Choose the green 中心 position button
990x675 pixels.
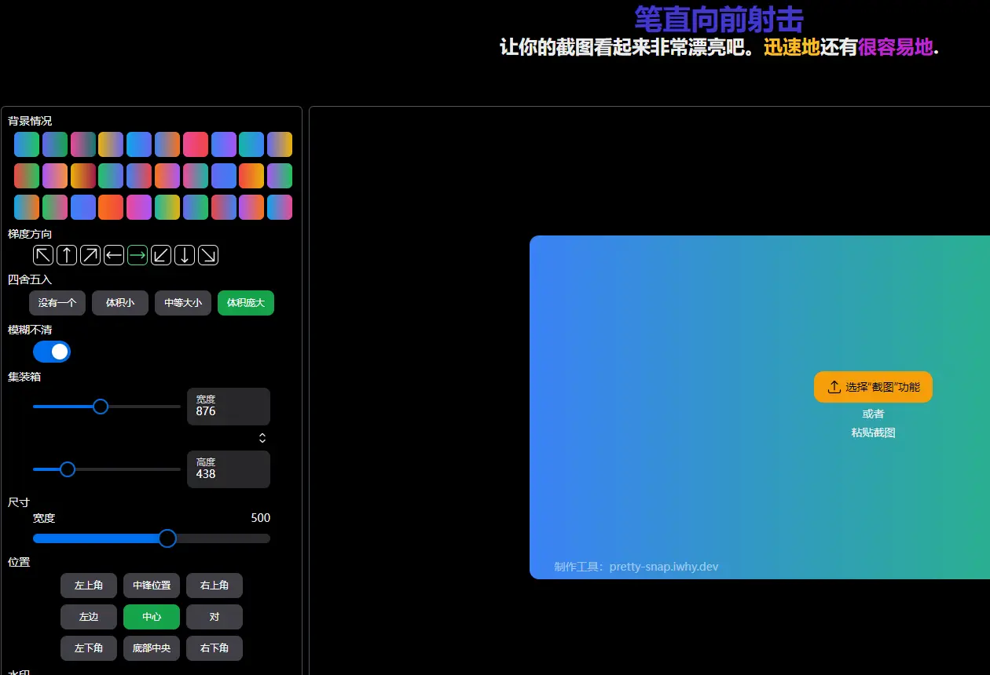click(x=152, y=617)
